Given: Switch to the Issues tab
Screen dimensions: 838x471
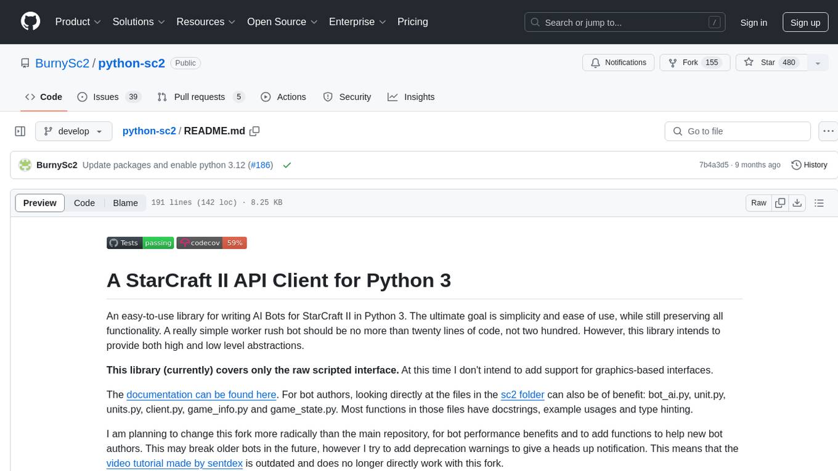Looking at the screenshot, I should pyautogui.click(x=109, y=97).
